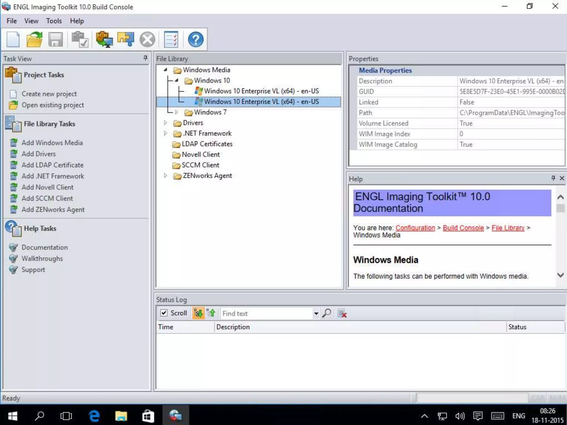Click Add ZENworks Agent task
Screen dimensions: 567x425
pyautogui.click(x=53, y=210)
